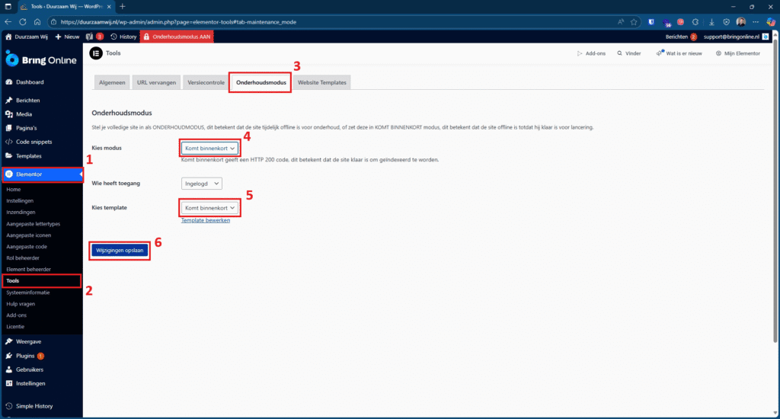780x419 pixels.
Task: Open the Plugins menu in sidebar
Action: click(x=25, y=355)
